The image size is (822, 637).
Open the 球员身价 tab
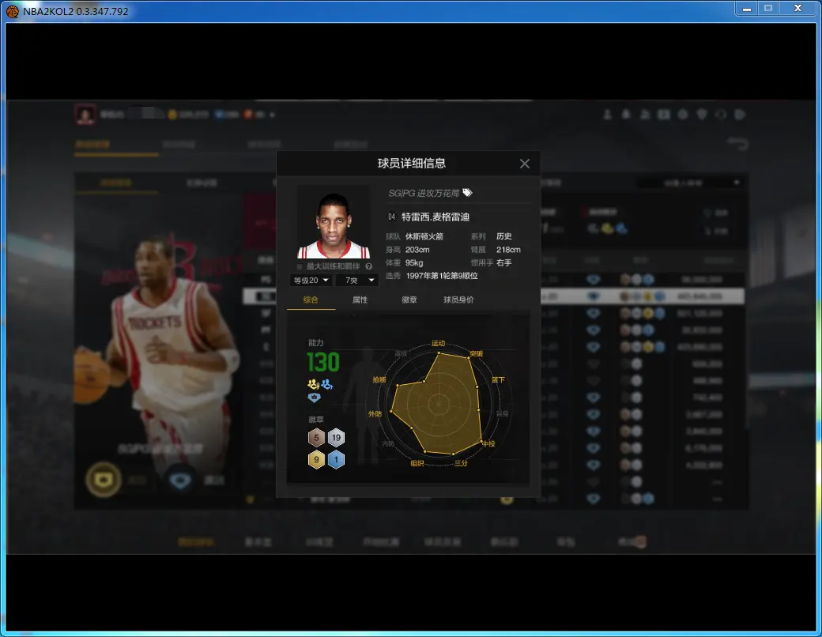458,300
